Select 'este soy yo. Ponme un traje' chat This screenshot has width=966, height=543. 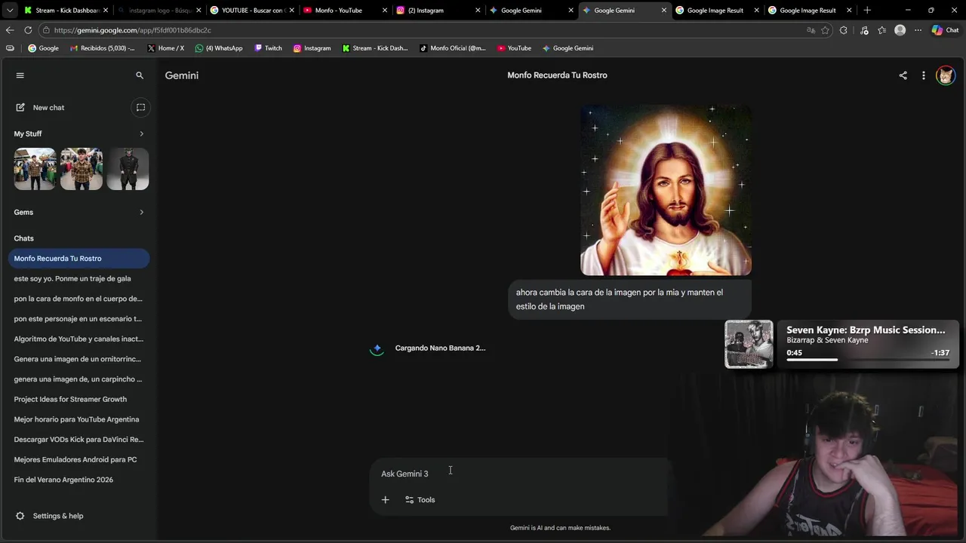click(78, 278)
